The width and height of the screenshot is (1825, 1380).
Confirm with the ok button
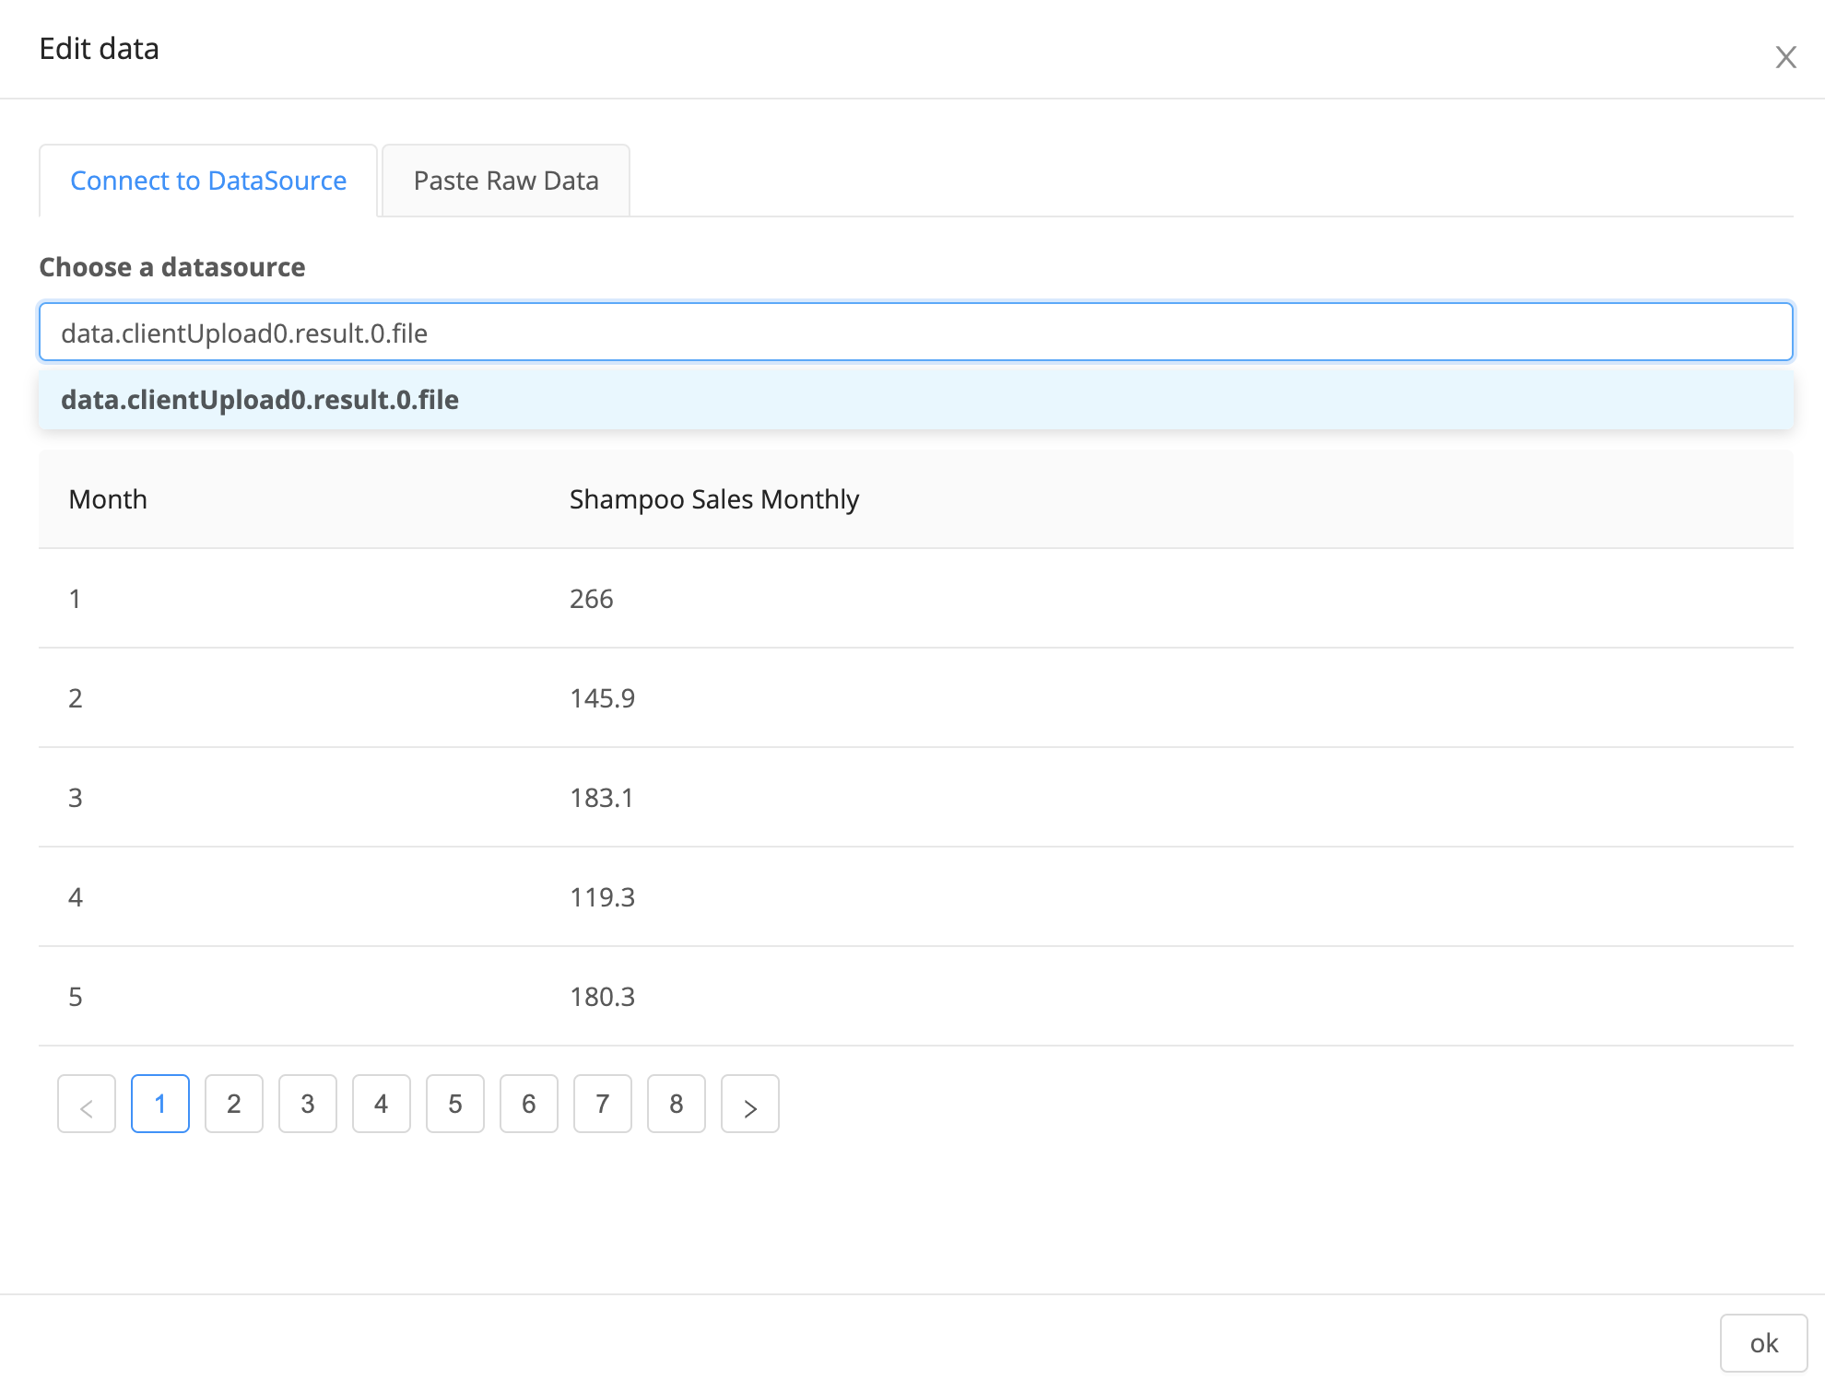pos(1763,1343)
